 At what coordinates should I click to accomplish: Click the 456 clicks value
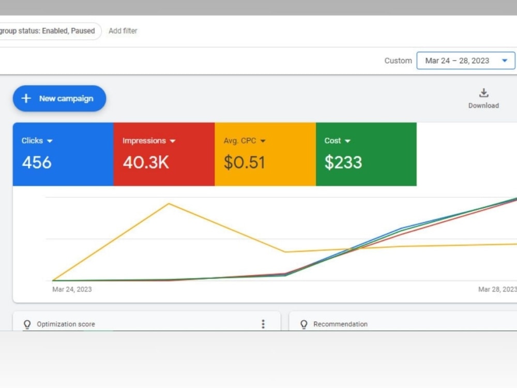click(37, 162)
